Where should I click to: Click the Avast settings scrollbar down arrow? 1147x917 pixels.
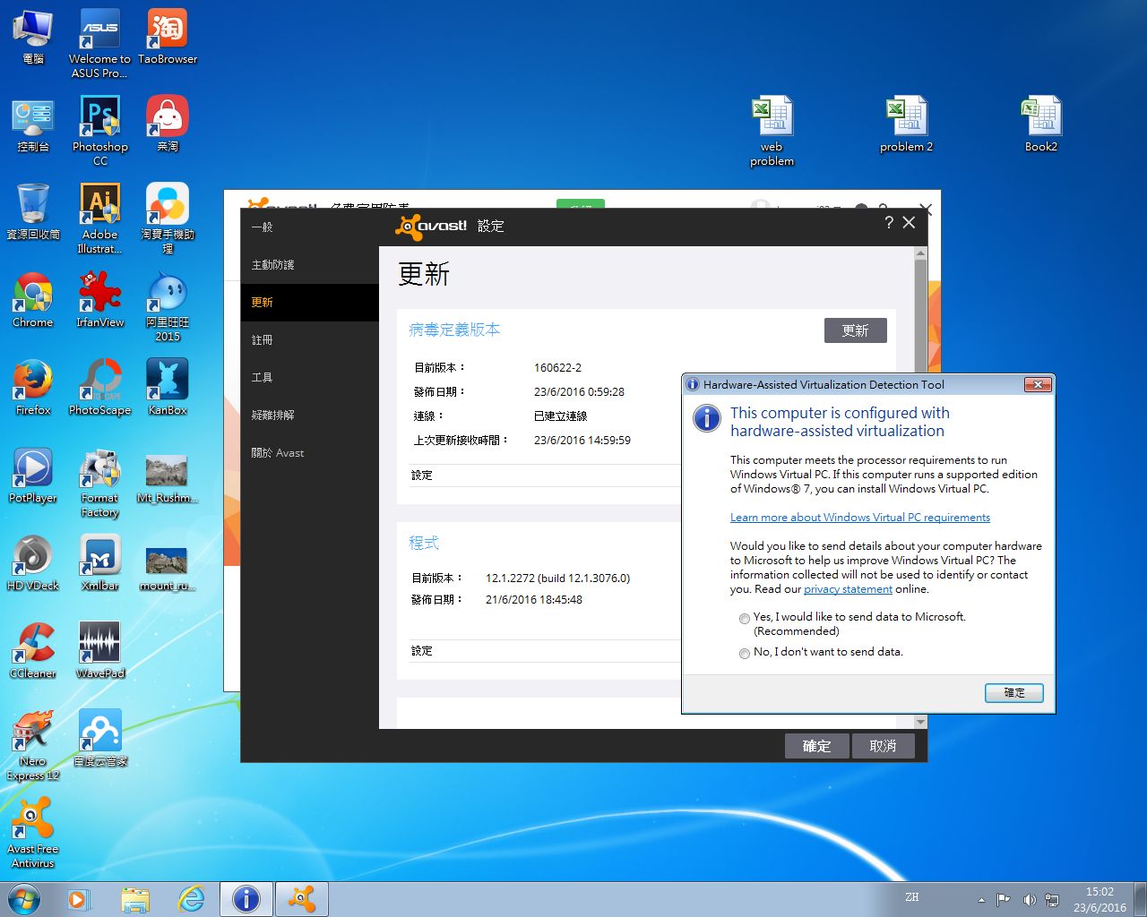pos(920,722)
